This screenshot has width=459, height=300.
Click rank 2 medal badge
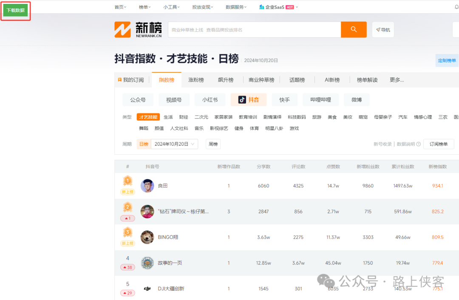pos(127,207)
